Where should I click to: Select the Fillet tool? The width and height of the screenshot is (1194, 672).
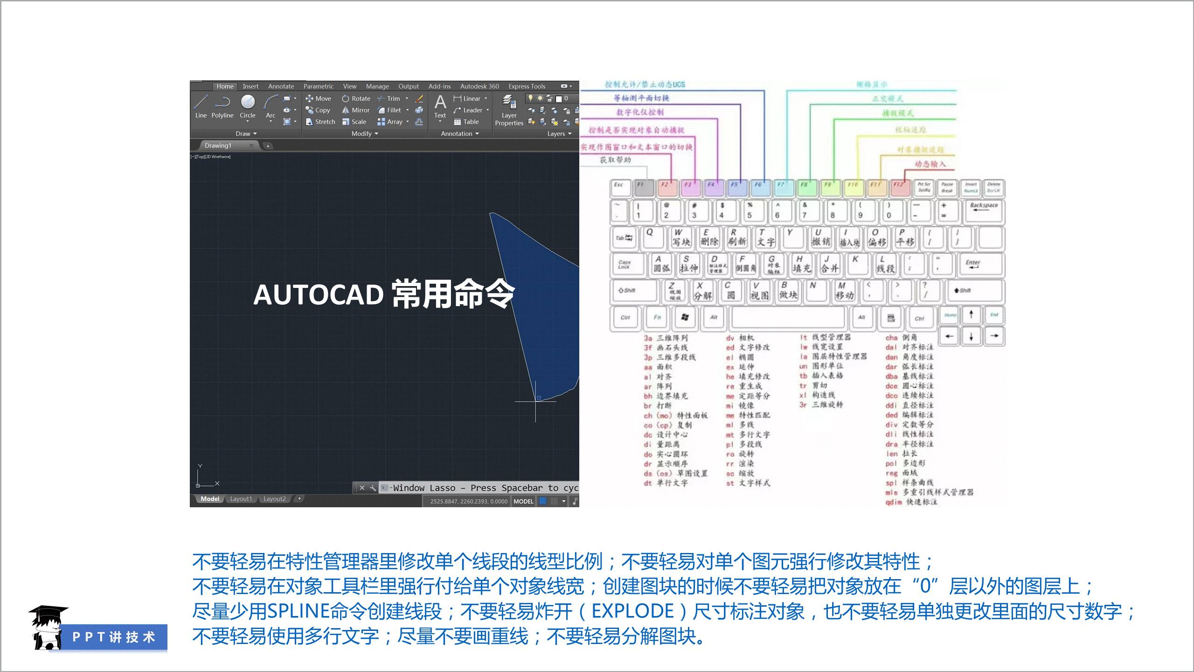coord(389,110)
